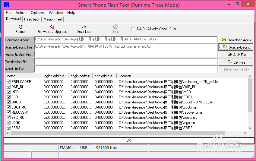Uncheck the MBR partition checkbox

(9, 92)
